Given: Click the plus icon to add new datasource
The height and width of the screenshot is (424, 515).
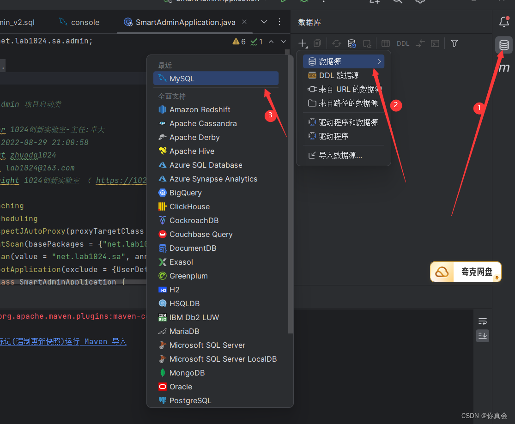Looking at the screenshot, I should 303,43.
